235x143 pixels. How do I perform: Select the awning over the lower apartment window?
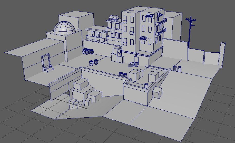(143, 38)
